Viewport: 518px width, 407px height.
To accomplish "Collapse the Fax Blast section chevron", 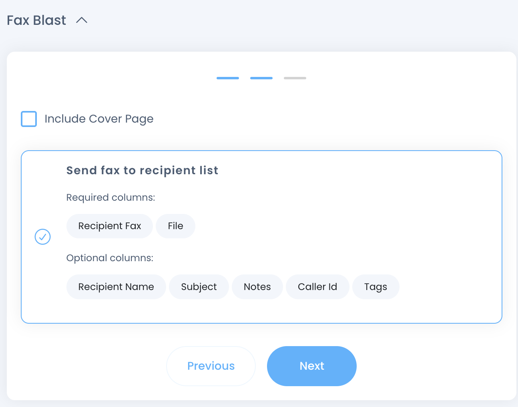I will 82,20.
